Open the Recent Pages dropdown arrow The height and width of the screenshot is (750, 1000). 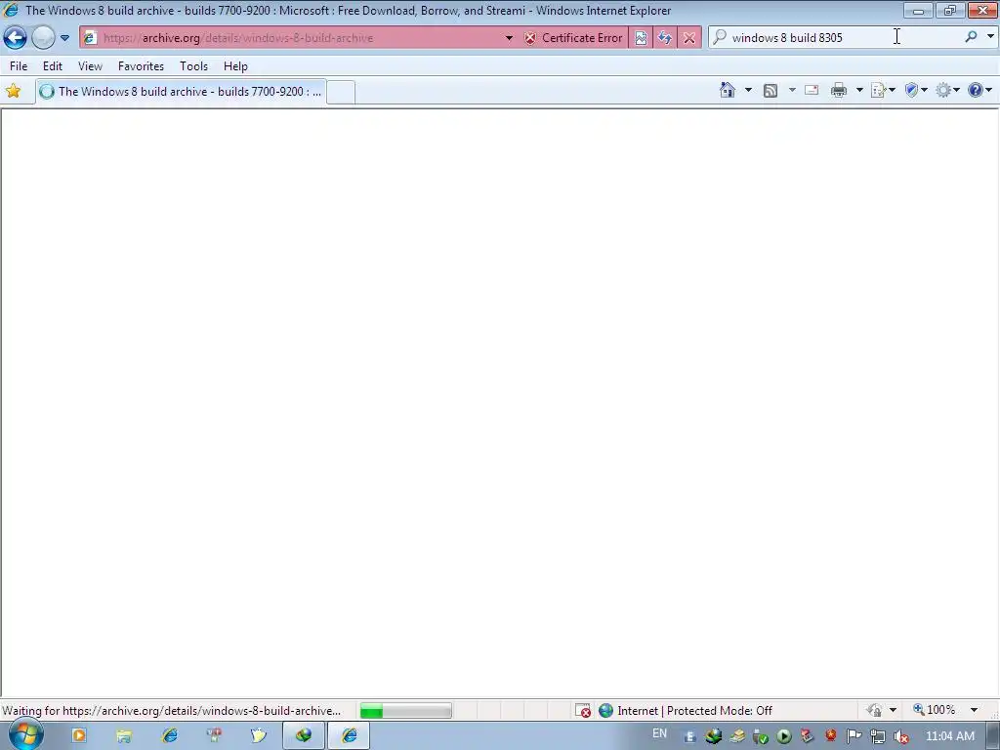tap(65, 38)
